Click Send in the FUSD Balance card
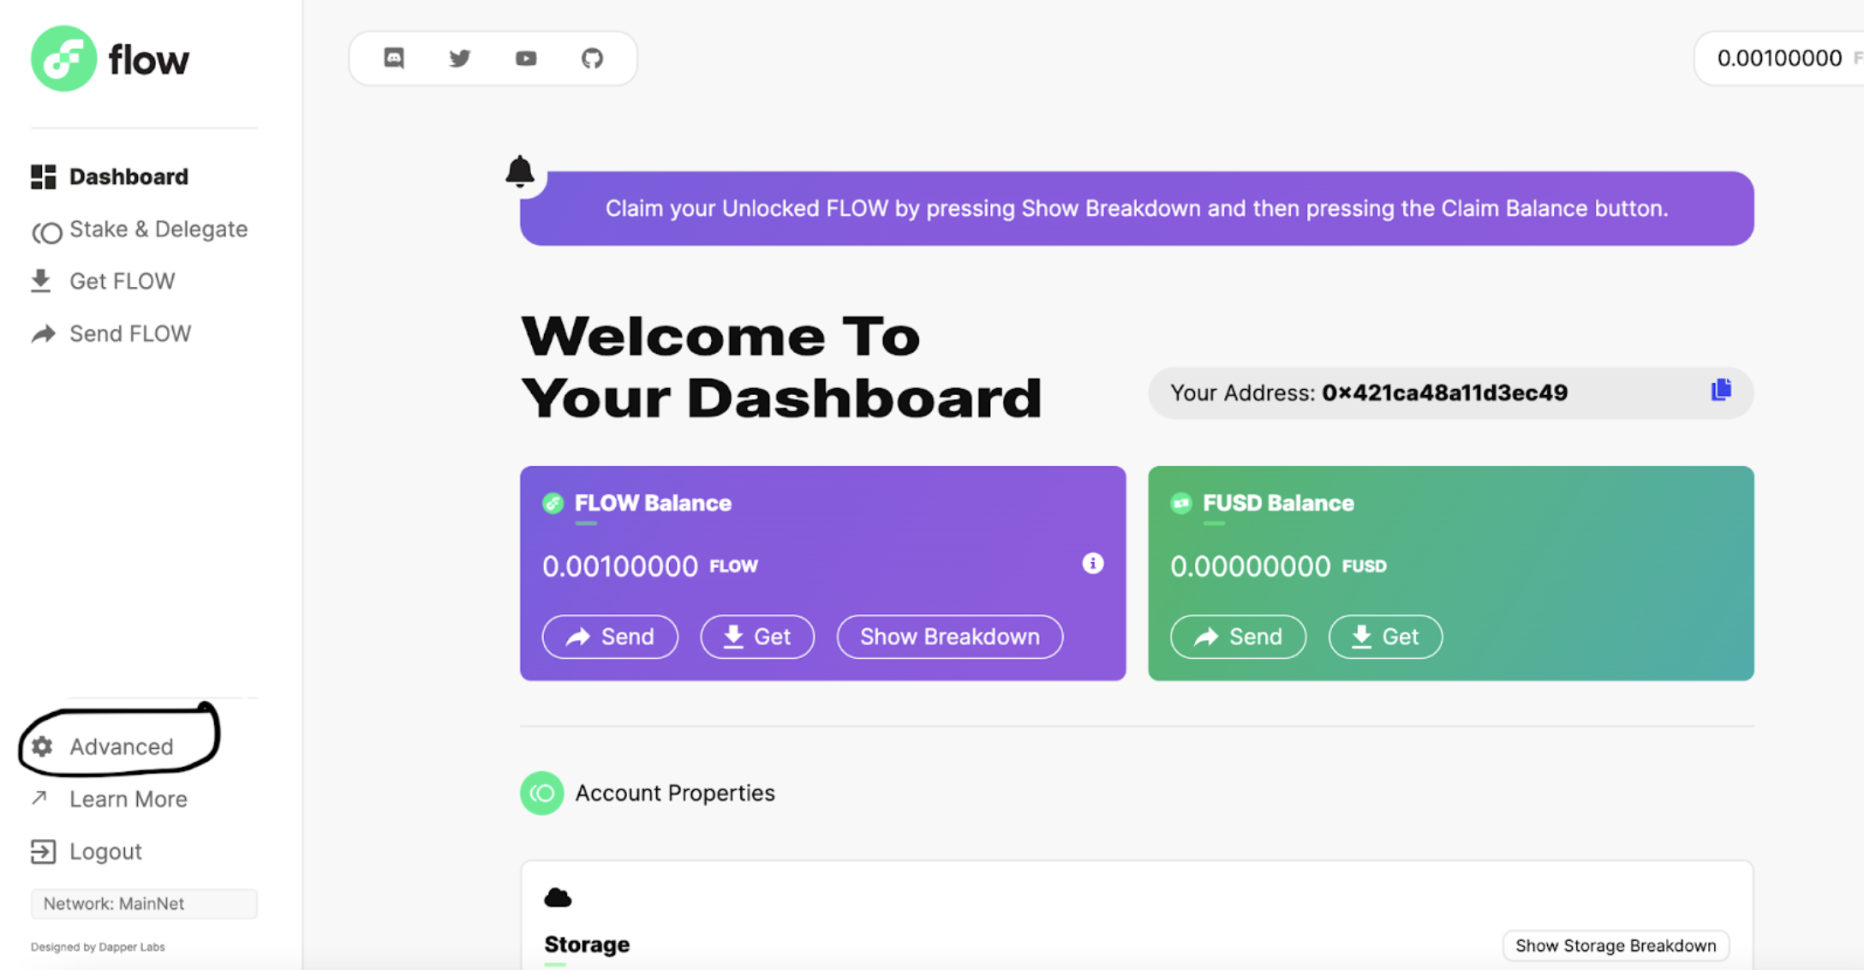 tap(1238, 637)
